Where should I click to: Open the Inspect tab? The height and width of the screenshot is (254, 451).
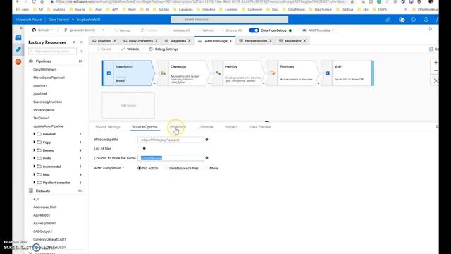[x=231, y=127]
